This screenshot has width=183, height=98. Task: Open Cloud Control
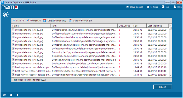click(134, 7)
